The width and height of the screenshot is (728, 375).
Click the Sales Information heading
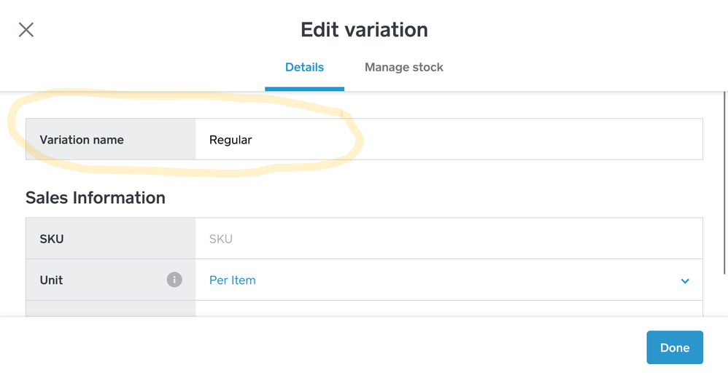coord(96,197)
